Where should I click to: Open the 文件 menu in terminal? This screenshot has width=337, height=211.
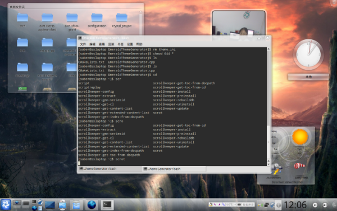tap(83, 44)
